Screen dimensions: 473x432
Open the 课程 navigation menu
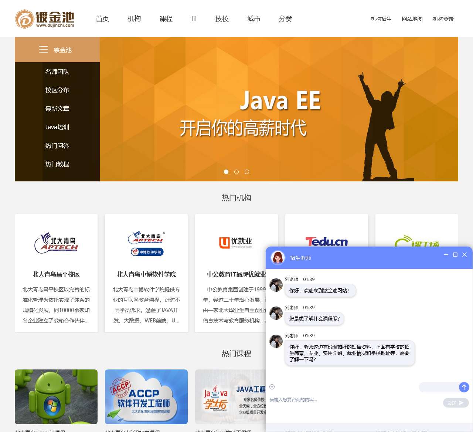(x=166, y=19)
